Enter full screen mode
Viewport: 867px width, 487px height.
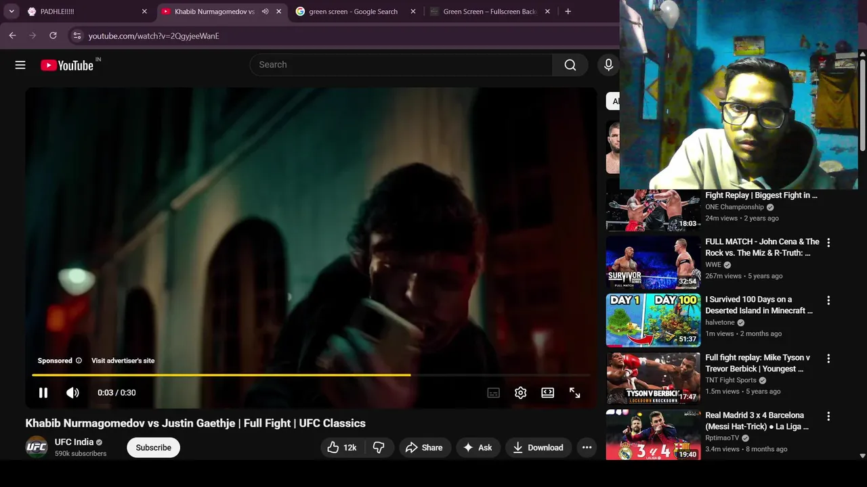tap(574, 393)
